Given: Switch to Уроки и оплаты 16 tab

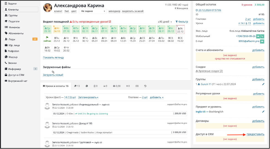Looking at the screenshot, I should [56, 86].
